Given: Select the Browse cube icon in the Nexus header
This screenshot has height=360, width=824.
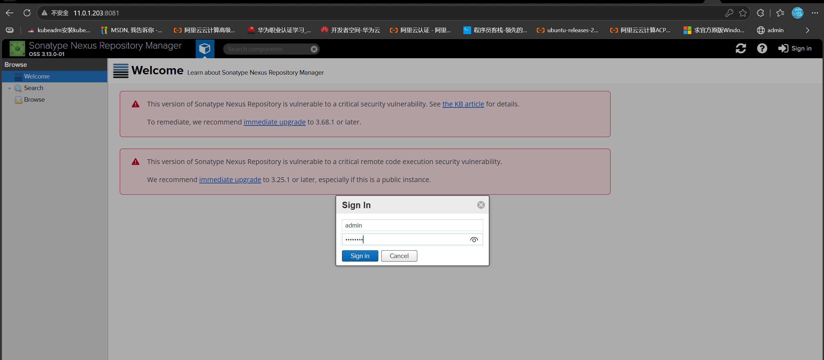Looking at the screenshot, I should 205,49.
